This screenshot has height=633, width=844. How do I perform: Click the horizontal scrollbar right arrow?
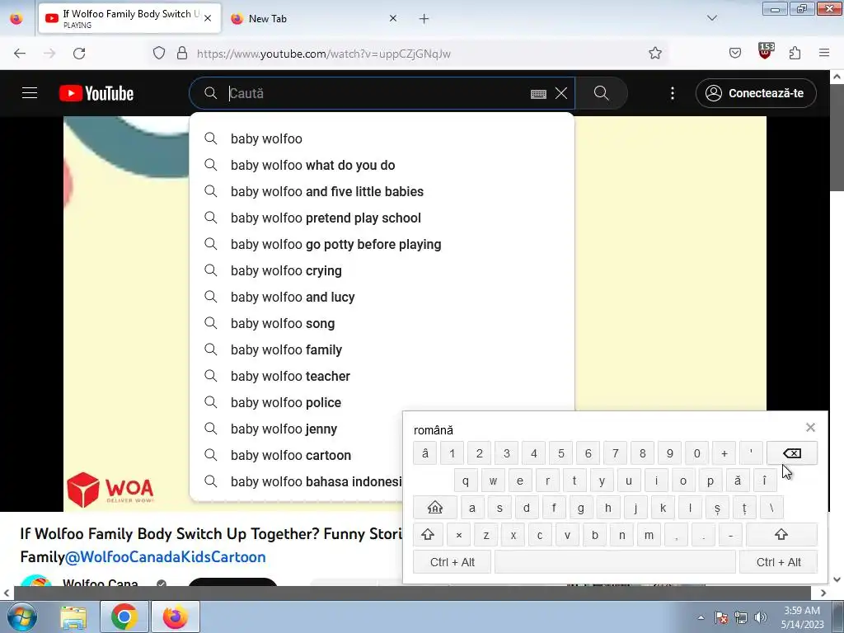[x=823, y=593]
